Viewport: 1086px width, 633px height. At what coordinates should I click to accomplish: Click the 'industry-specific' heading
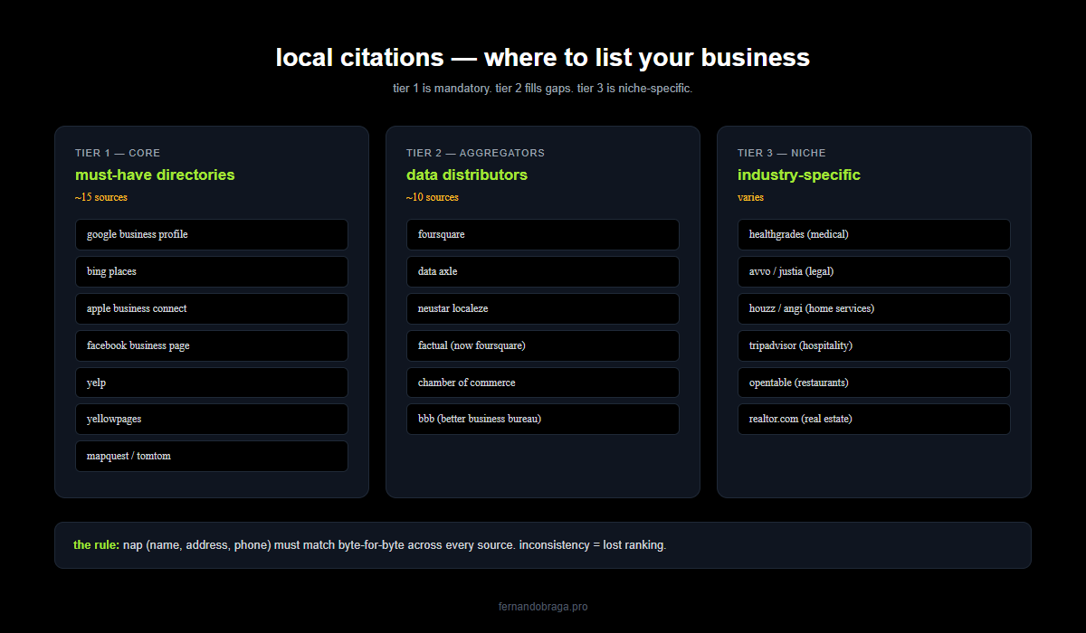(799, 175)
